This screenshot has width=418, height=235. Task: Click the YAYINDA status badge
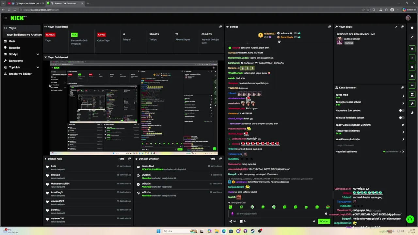click(50, 35)
